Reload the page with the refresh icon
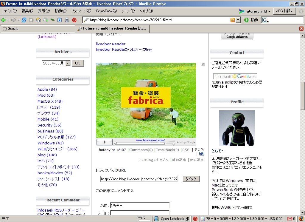This screenshot has height=222, width=305. coord(24,20)
